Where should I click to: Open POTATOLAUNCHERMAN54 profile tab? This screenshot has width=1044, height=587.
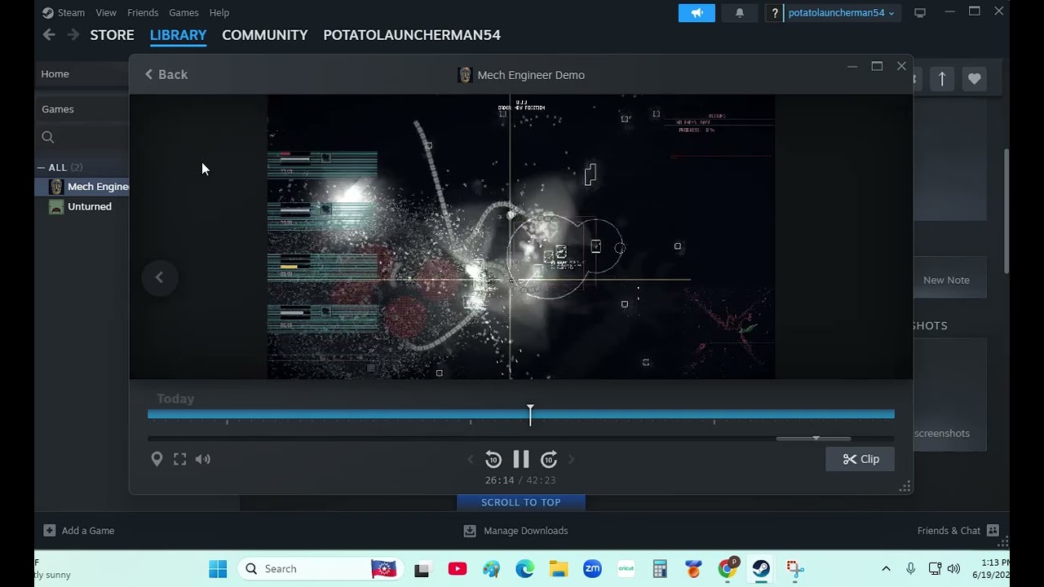point(412,35)
